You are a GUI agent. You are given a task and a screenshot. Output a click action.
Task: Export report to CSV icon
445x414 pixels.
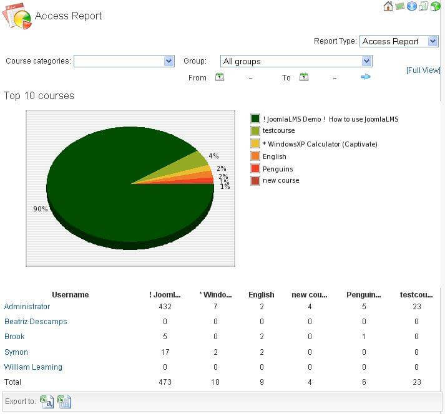[x=47, y=402]
